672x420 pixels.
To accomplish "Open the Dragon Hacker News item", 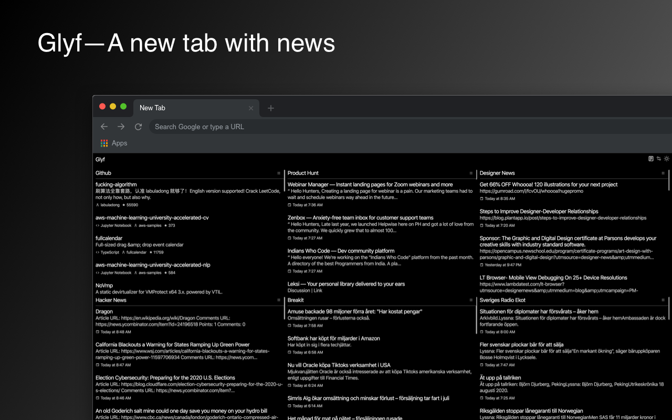I will coord(104,311).
